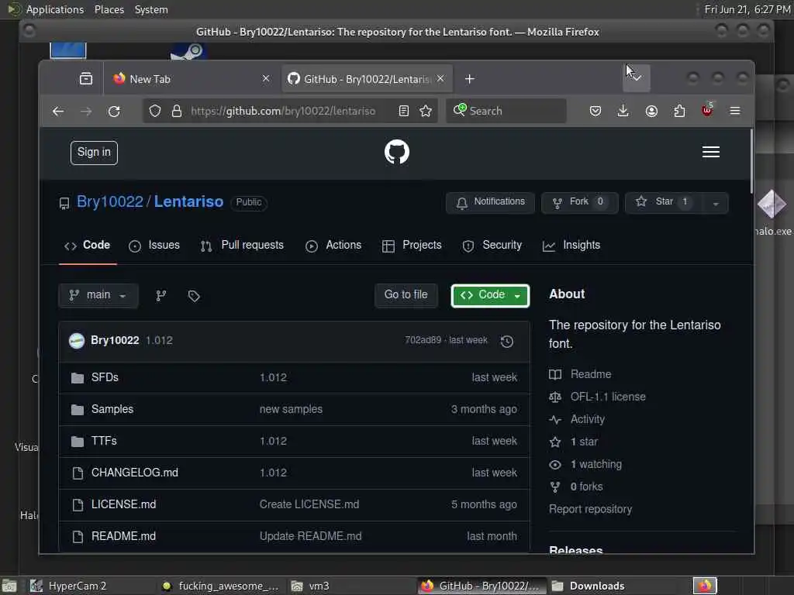The height and width of the screenshot is (595, 794).
Task: Open the Places menu in top panel
Action: coord(109,9)
